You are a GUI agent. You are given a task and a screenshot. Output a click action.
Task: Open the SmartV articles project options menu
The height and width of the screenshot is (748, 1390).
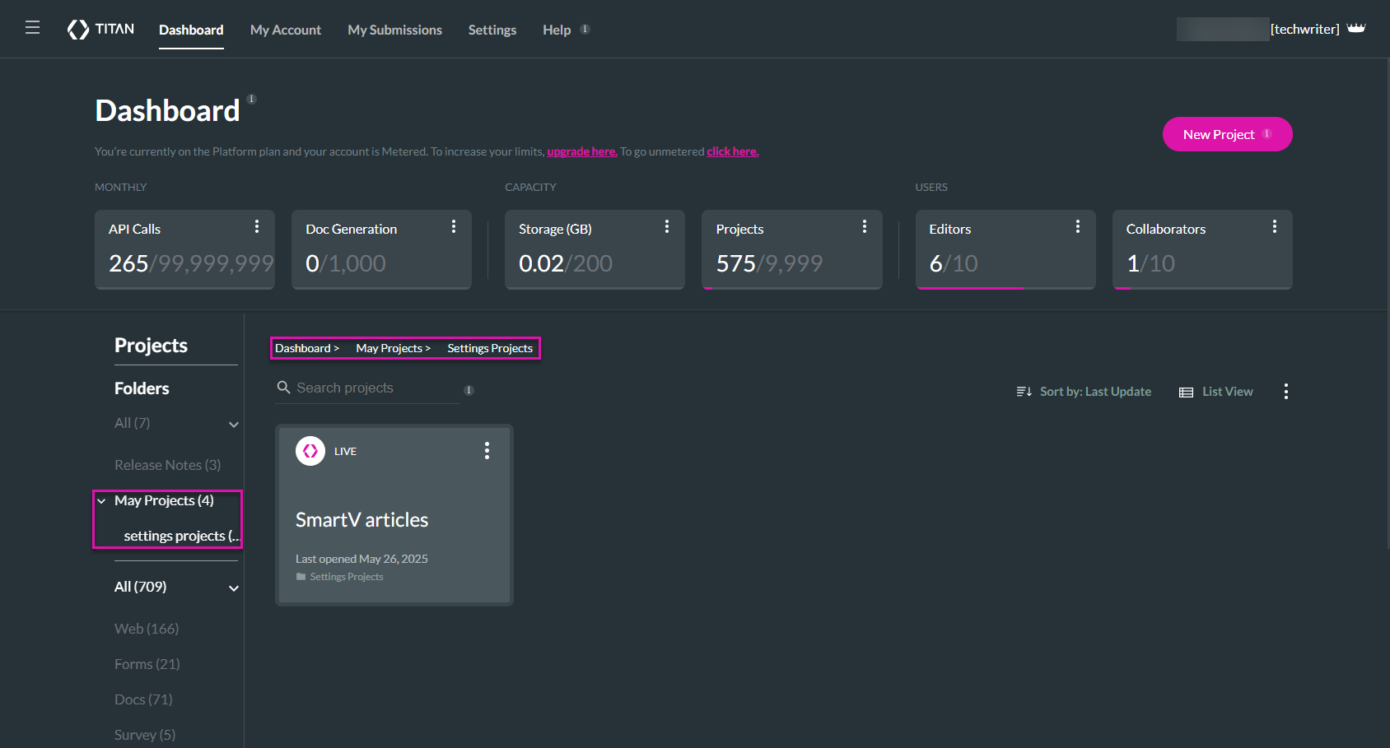487,451
